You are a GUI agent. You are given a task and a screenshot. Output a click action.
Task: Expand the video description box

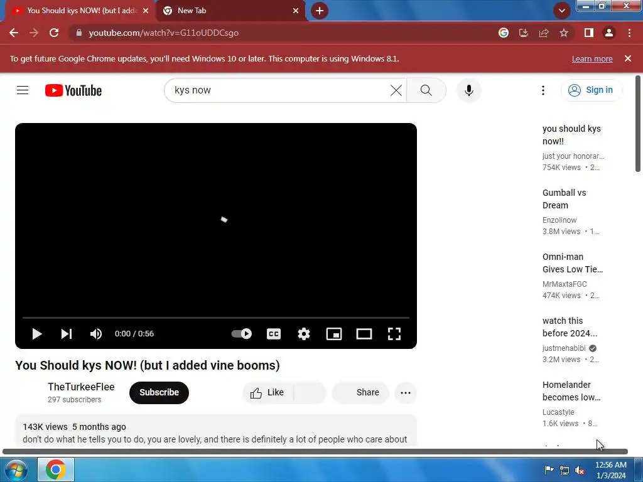tap(216, 431)
